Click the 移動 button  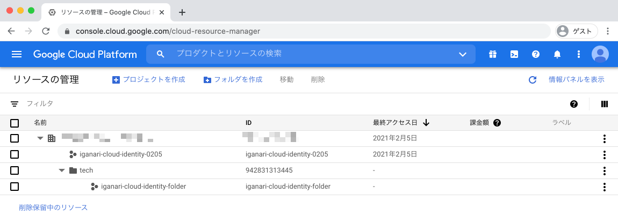[x=286, y=80]
